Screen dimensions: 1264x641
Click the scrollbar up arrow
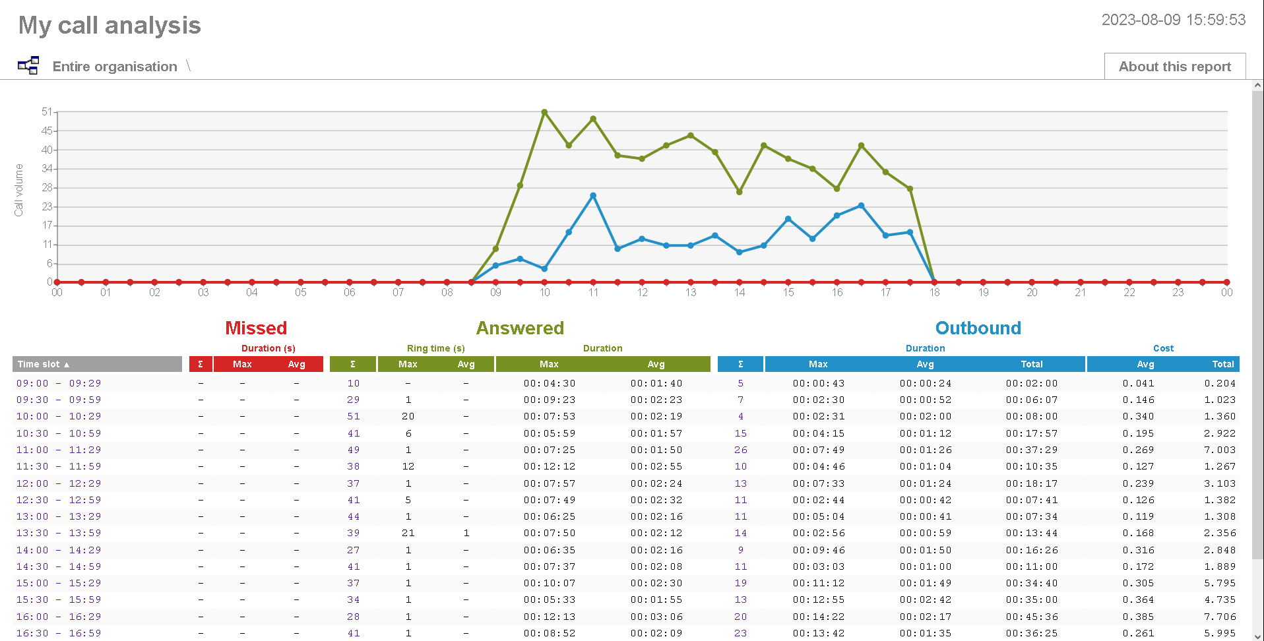[1257, 84]
